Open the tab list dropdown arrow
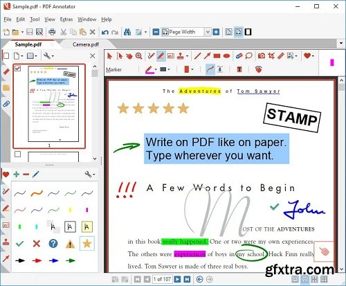The width and height of the screenshot is (346, 286). [x=341, y=43]
